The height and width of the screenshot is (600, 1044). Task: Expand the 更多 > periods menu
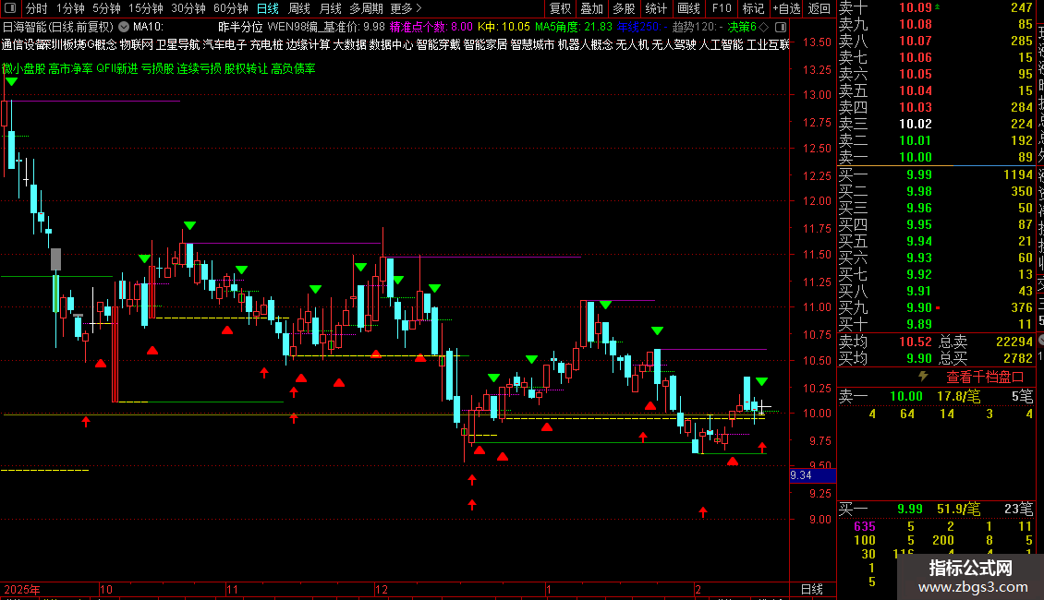click(x=406, y=8)
